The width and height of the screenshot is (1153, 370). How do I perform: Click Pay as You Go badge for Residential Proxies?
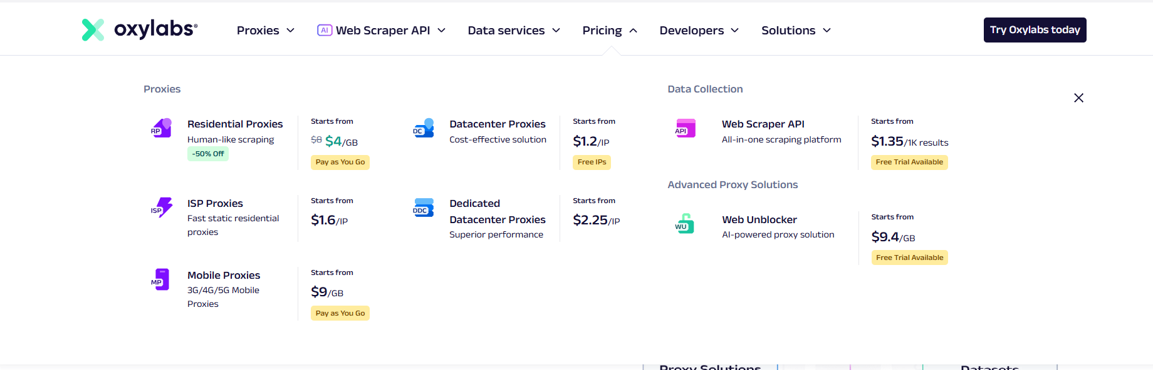coord(340,162)
